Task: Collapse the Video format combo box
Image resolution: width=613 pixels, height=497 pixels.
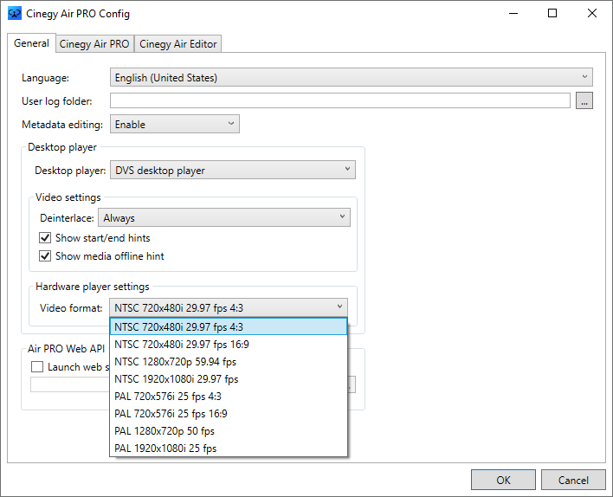Action: 229,307
